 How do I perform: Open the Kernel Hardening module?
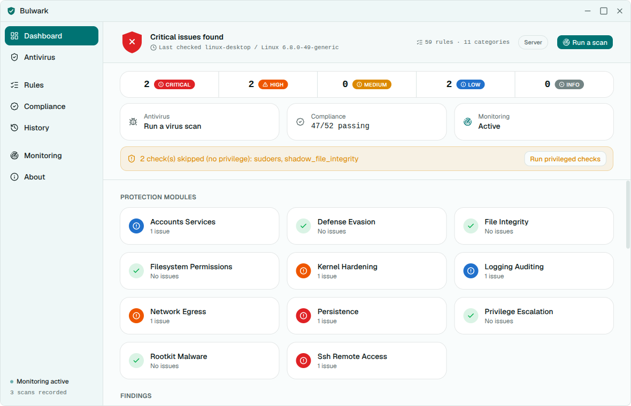point(367,271)
